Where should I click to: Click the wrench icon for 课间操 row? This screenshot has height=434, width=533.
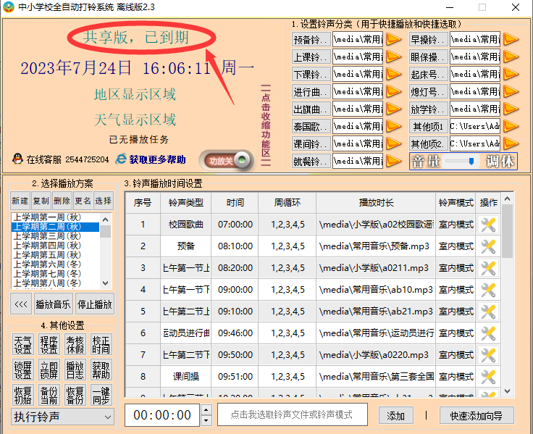(488, 377)
